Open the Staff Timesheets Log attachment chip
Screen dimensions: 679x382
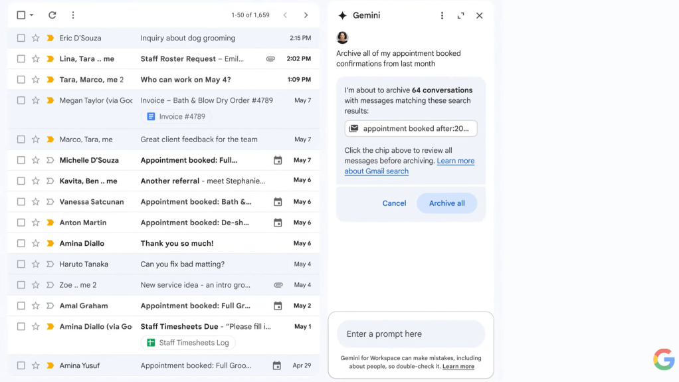pyautogui.click(x=188, y=343)
